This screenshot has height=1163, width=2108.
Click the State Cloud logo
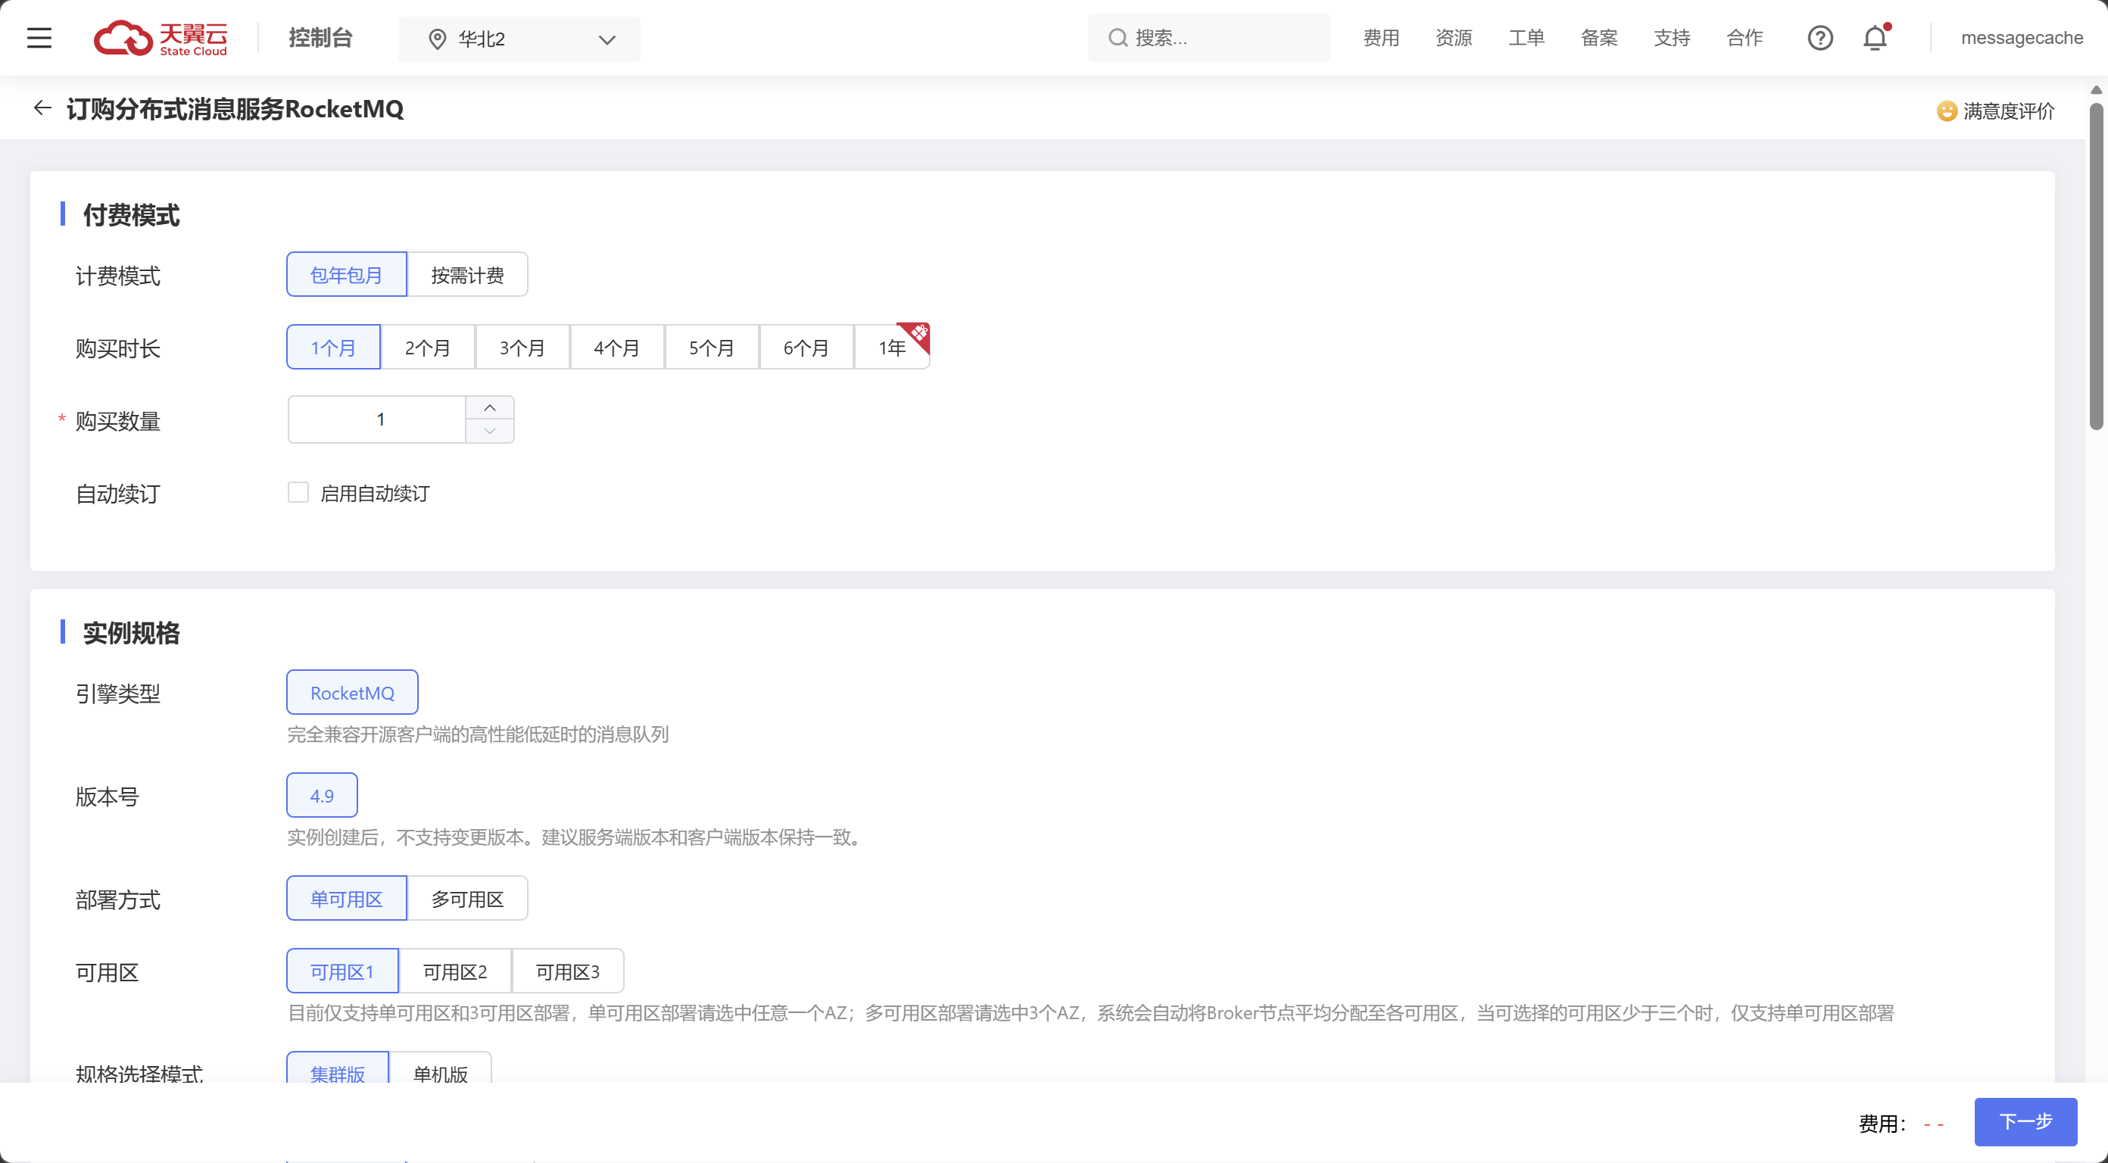(161, 38)
